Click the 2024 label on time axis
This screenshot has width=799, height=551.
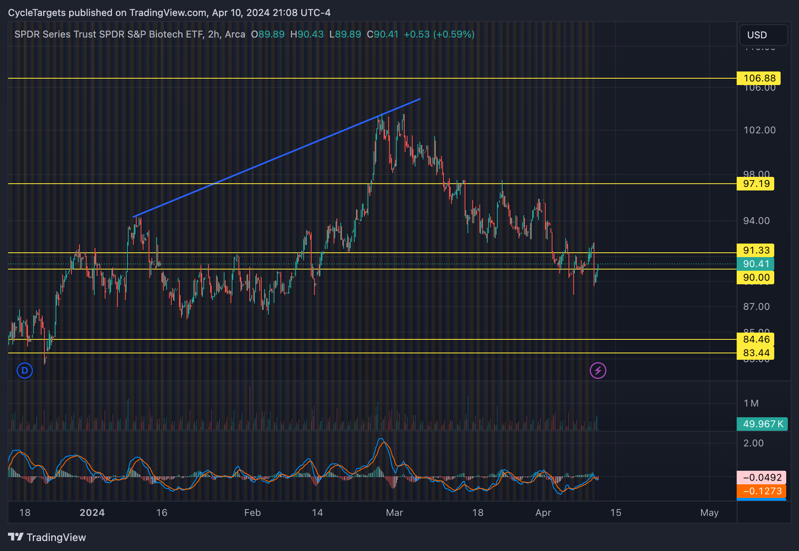[x=92, y=513]
